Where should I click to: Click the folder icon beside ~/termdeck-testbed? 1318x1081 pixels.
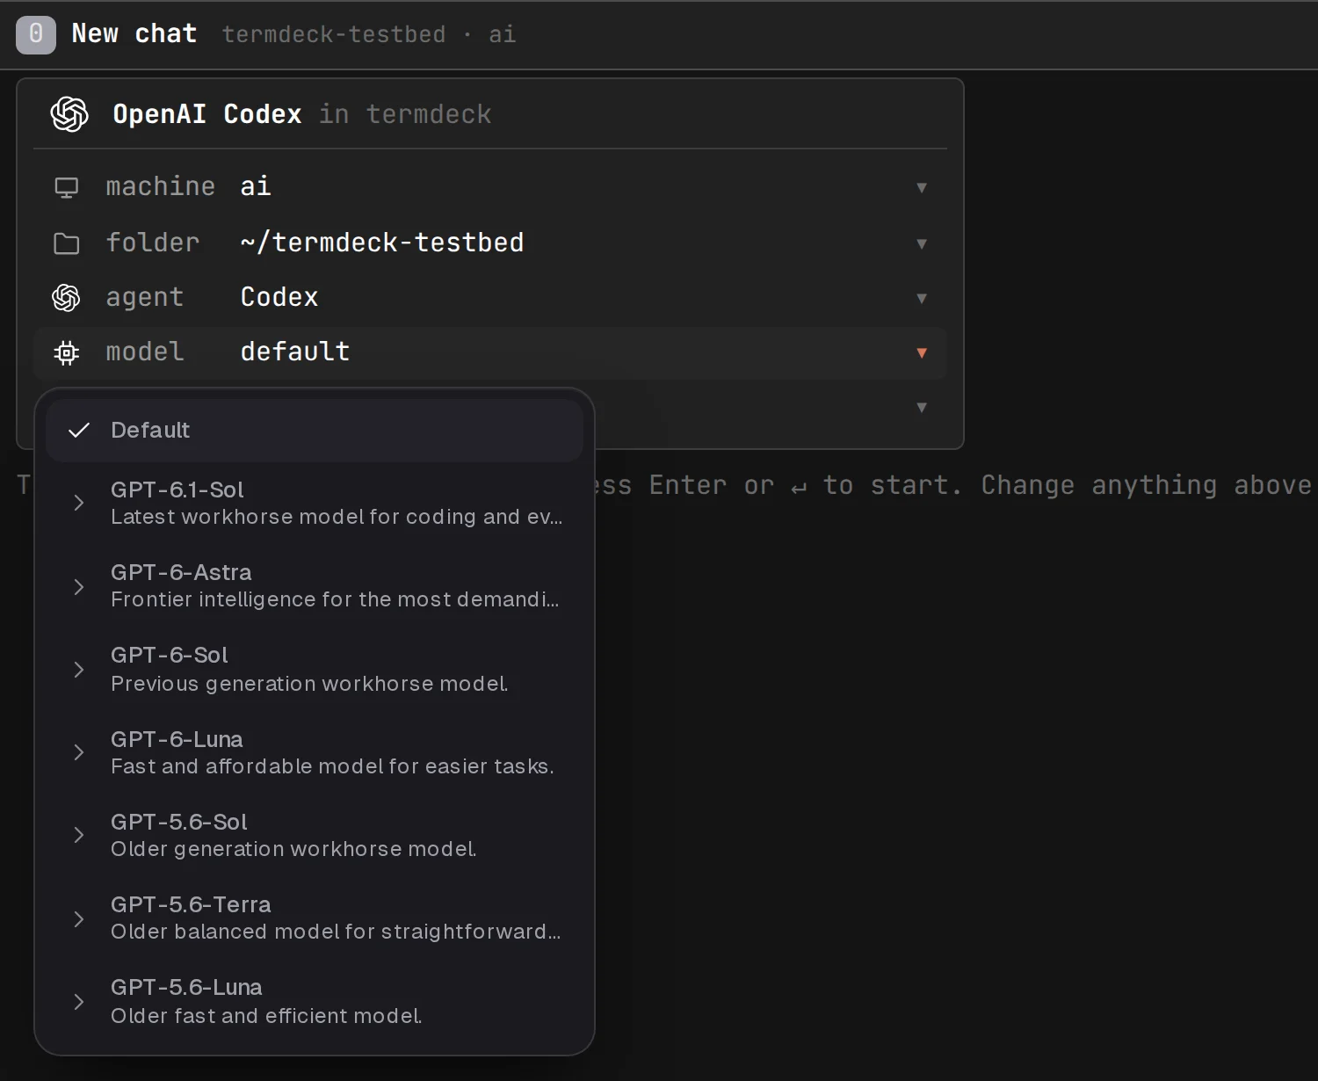coord(67,243)
